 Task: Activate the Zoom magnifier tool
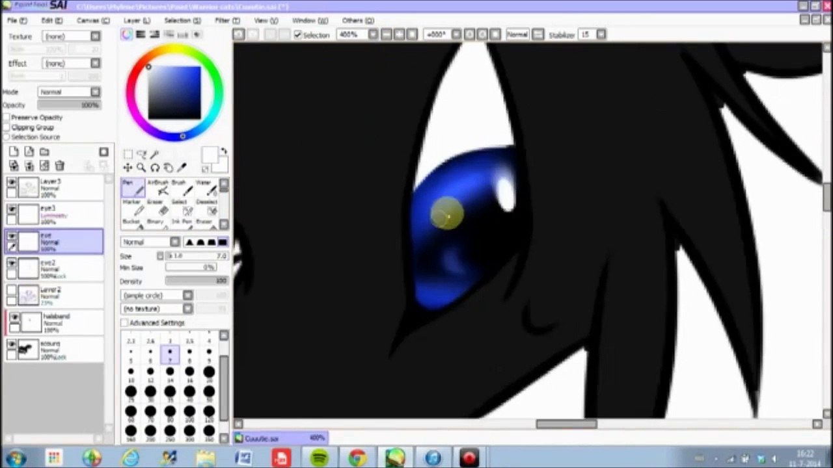point(141,168)
